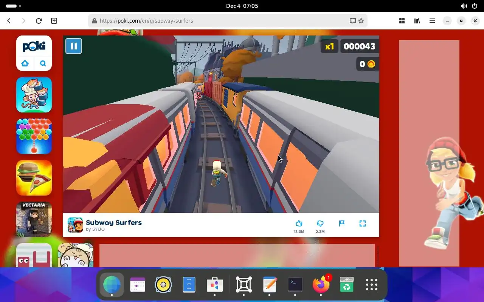Open Poki home page icon
This screenshot has width=484, height=302.
(25, 63)
